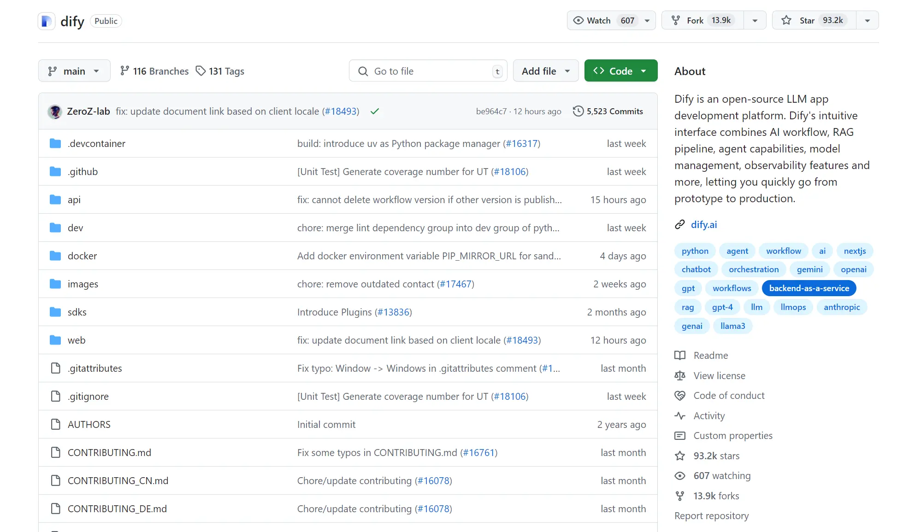Image resolution: width=897 pixels, height=532 pixels.
Task: Open the Star lists dropdown arrow
Action: 867,21
